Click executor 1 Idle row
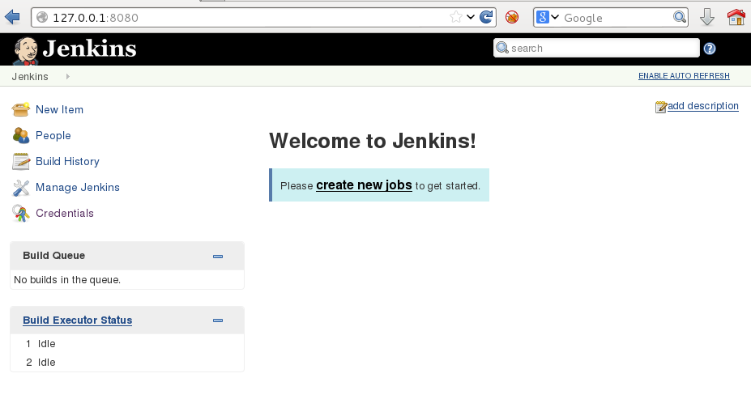 [127, 343]
